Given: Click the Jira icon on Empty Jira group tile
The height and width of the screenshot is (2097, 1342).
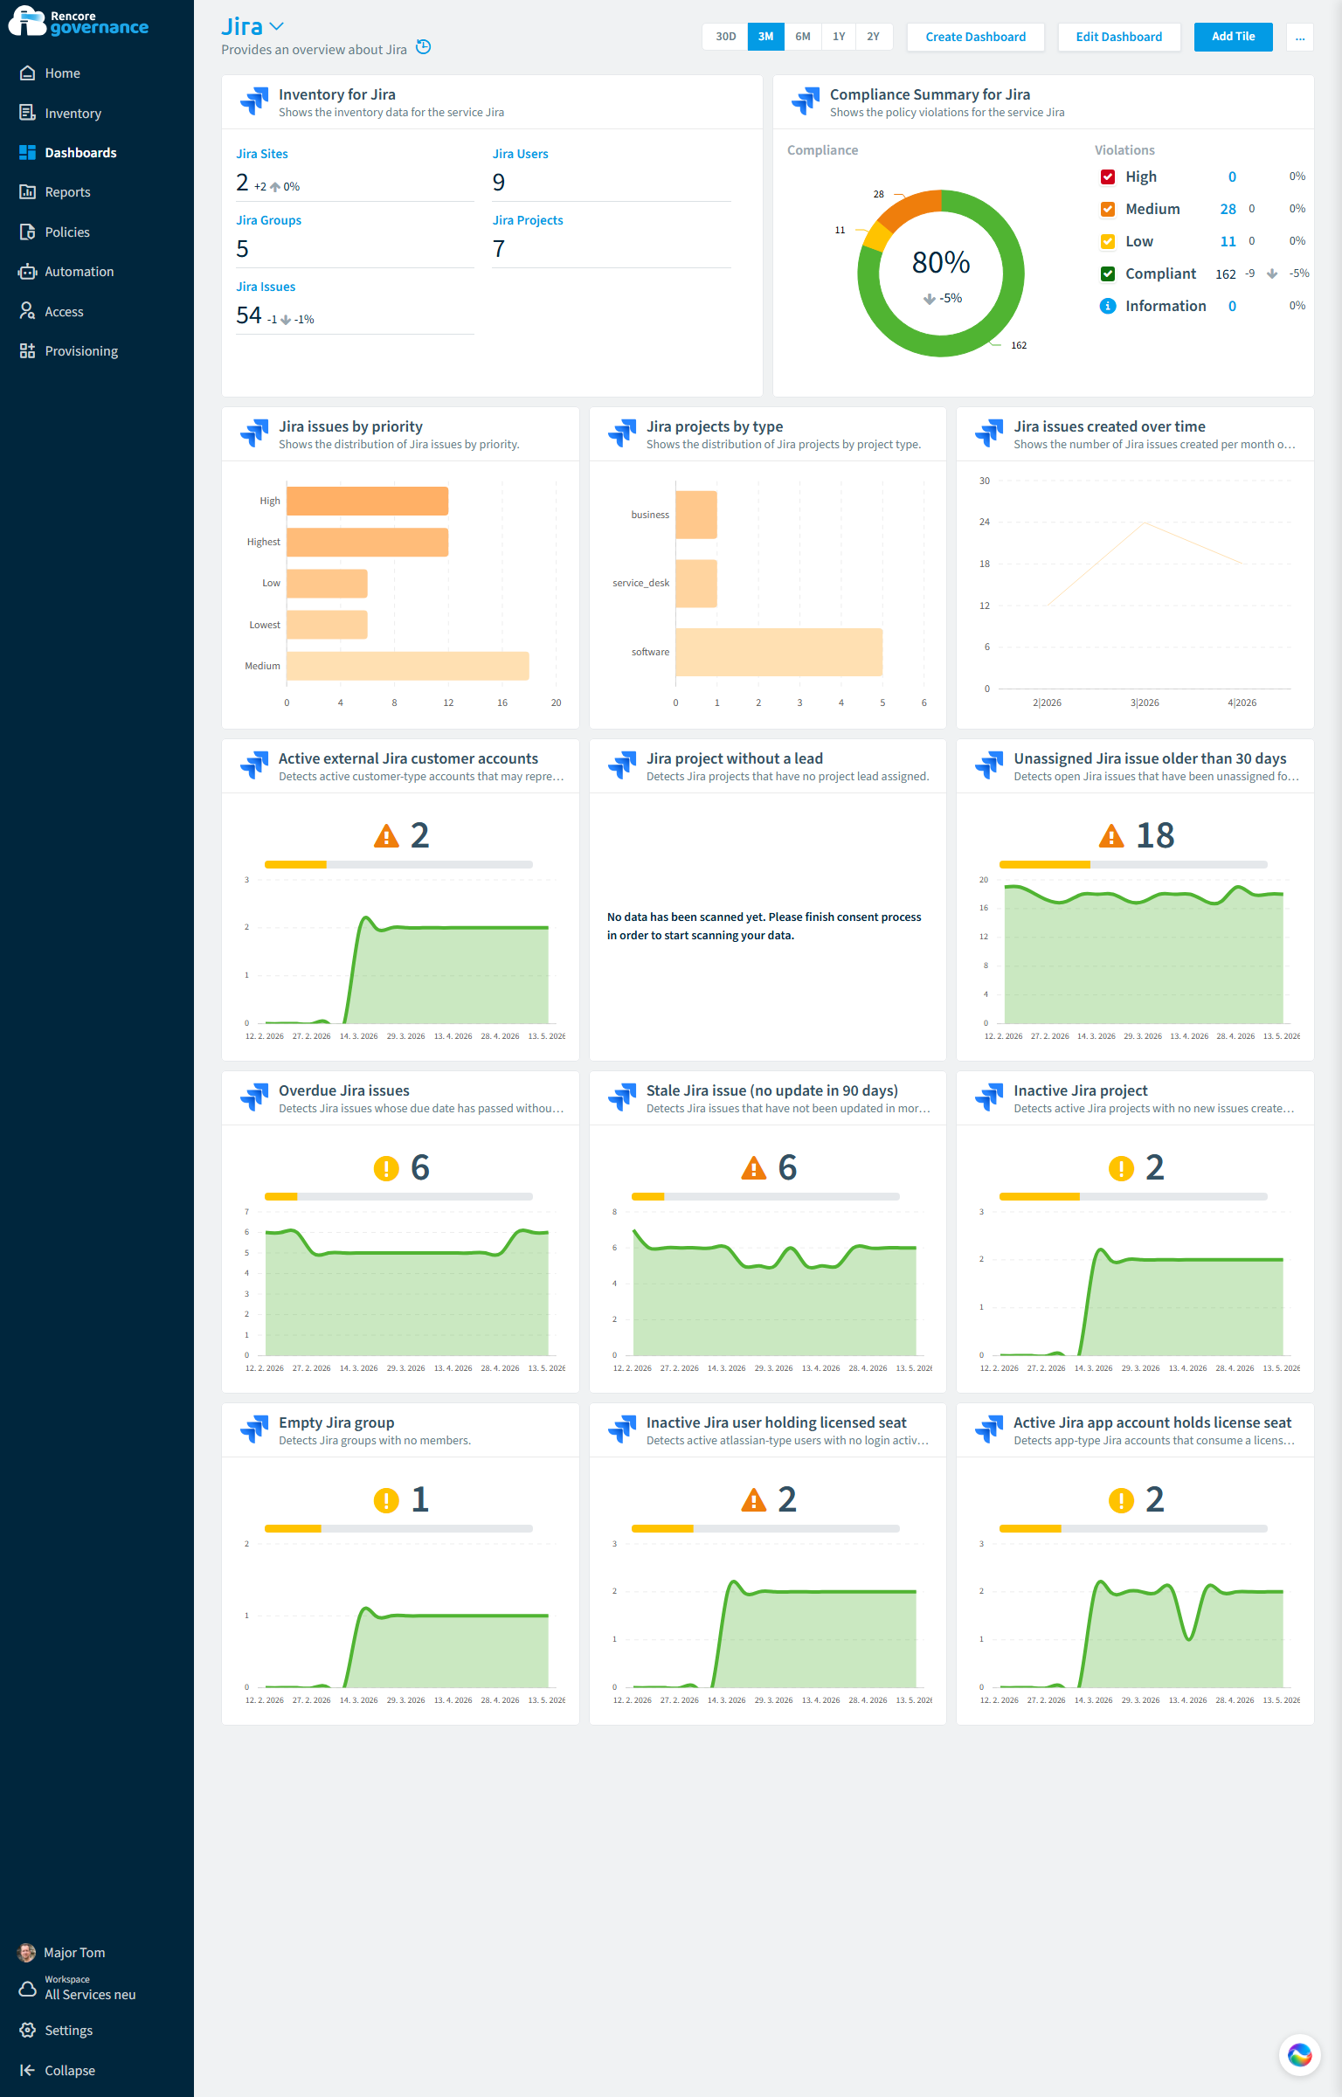Looking at the screenshot, I should pyautogui.click(x=254, y=1429).
